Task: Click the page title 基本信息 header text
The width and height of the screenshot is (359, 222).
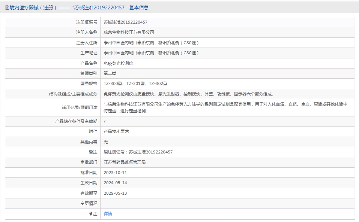Action: (139, 8)
